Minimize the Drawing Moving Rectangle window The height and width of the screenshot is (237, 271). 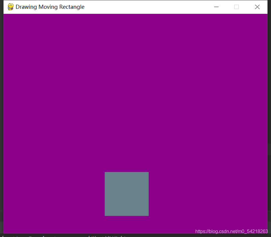click(x=216, y=7)
